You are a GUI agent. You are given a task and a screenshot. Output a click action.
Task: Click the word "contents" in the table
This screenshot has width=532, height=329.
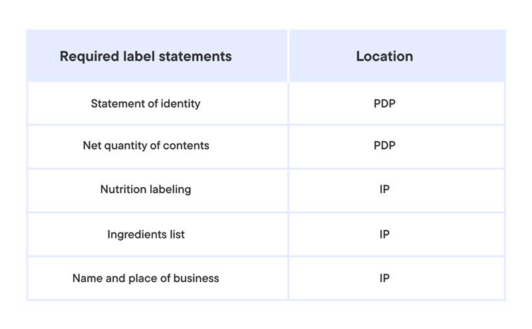[187, 145]
